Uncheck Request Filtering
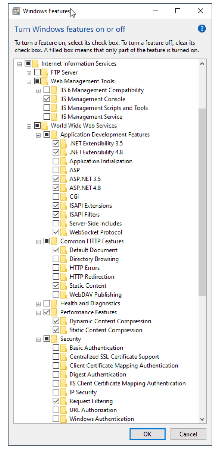 click(x=56, y=401)
